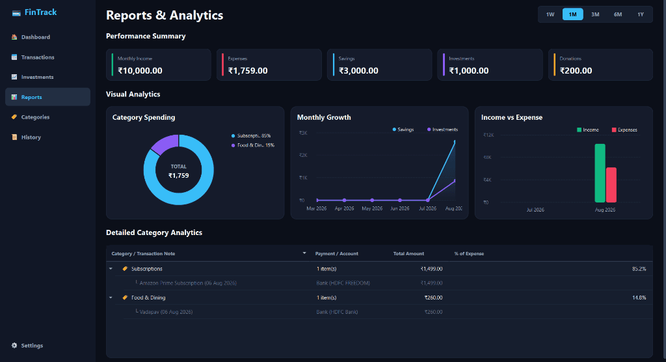Click the Settings gear icon

[14, 346]
